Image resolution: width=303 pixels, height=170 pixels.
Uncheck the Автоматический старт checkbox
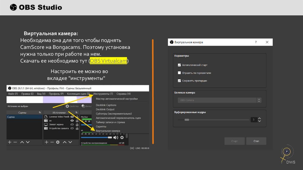(179, 65)
